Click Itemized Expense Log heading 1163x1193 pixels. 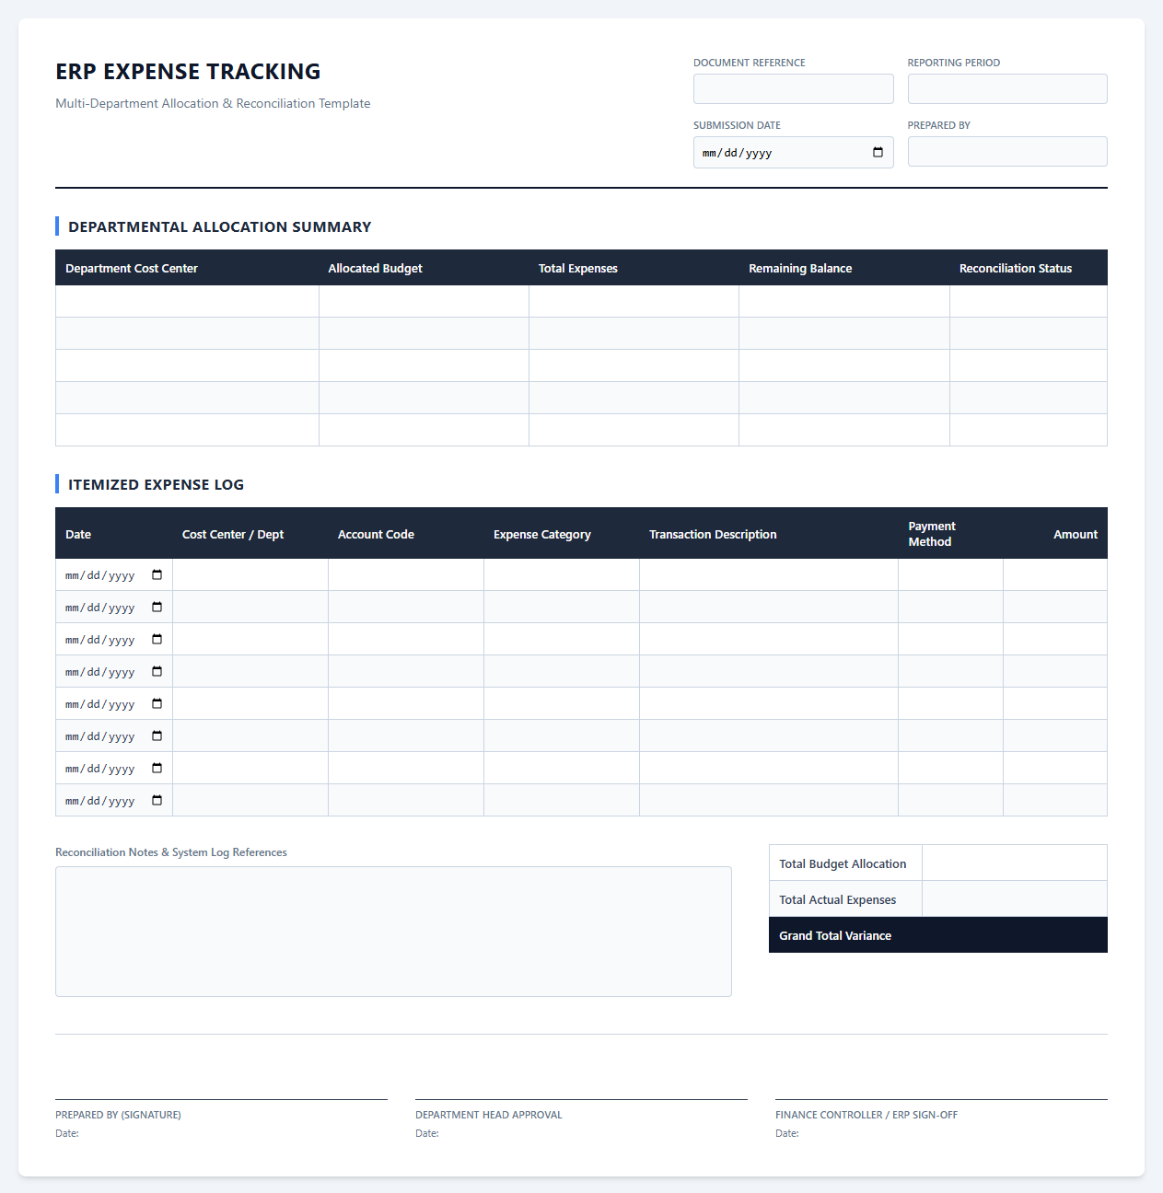(156, 484)
